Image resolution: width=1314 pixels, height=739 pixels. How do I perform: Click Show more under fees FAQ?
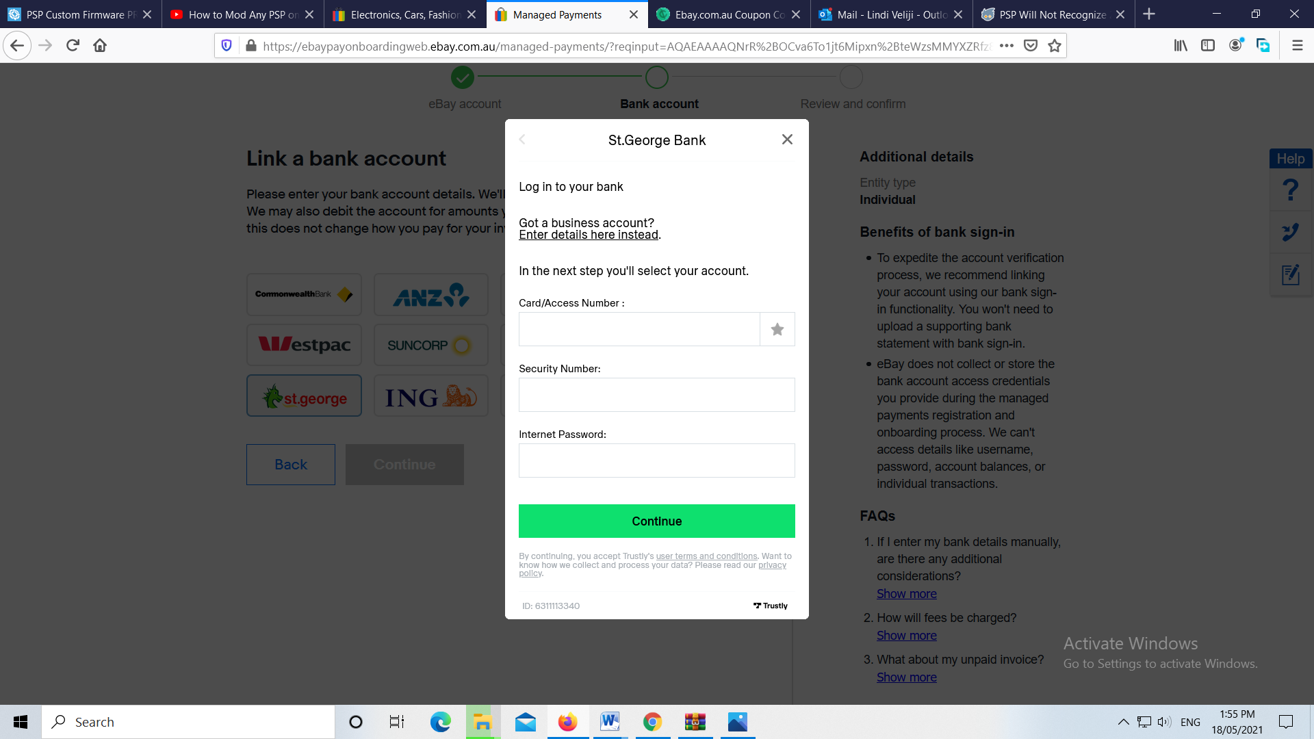[907, 634]
